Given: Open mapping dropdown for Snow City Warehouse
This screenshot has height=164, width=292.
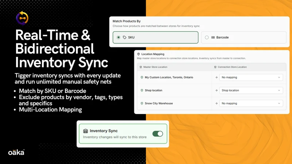Looking at the screenshot, I should (251, 104).
